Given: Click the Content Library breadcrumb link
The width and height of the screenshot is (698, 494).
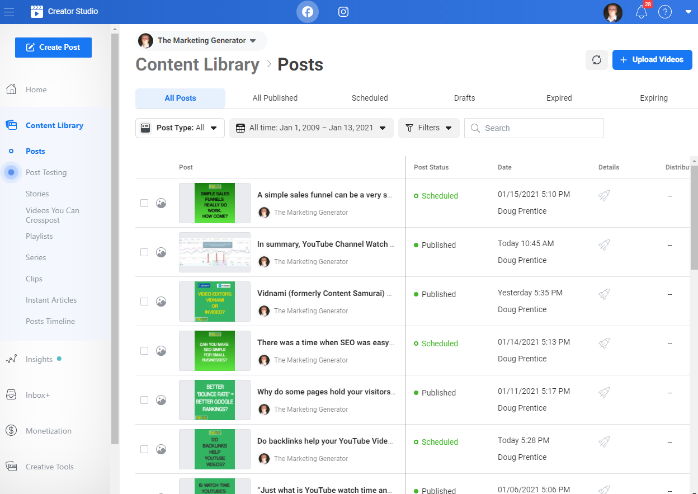Looking at the screenshot, I should [197, 64].
